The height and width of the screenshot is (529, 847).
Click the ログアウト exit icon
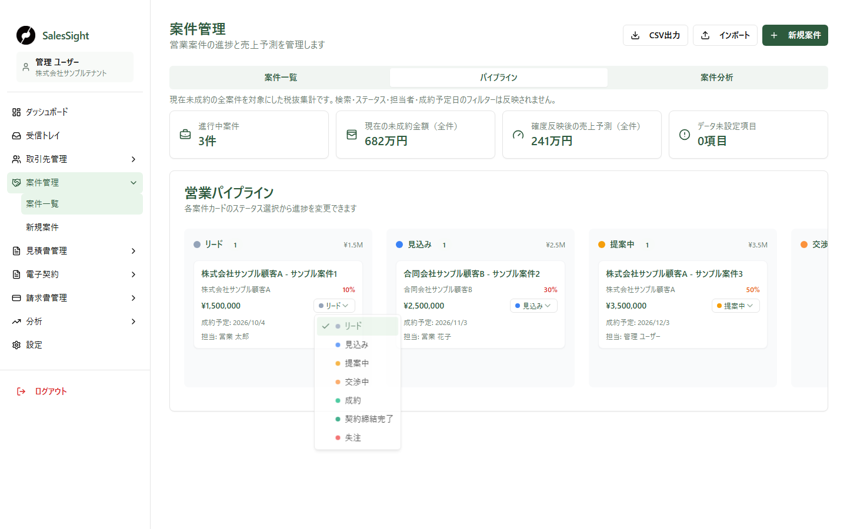coord(21,391)
